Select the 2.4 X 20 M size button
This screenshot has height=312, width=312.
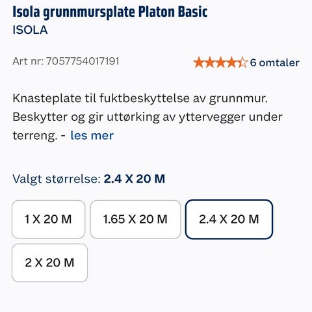pos(229,219)
